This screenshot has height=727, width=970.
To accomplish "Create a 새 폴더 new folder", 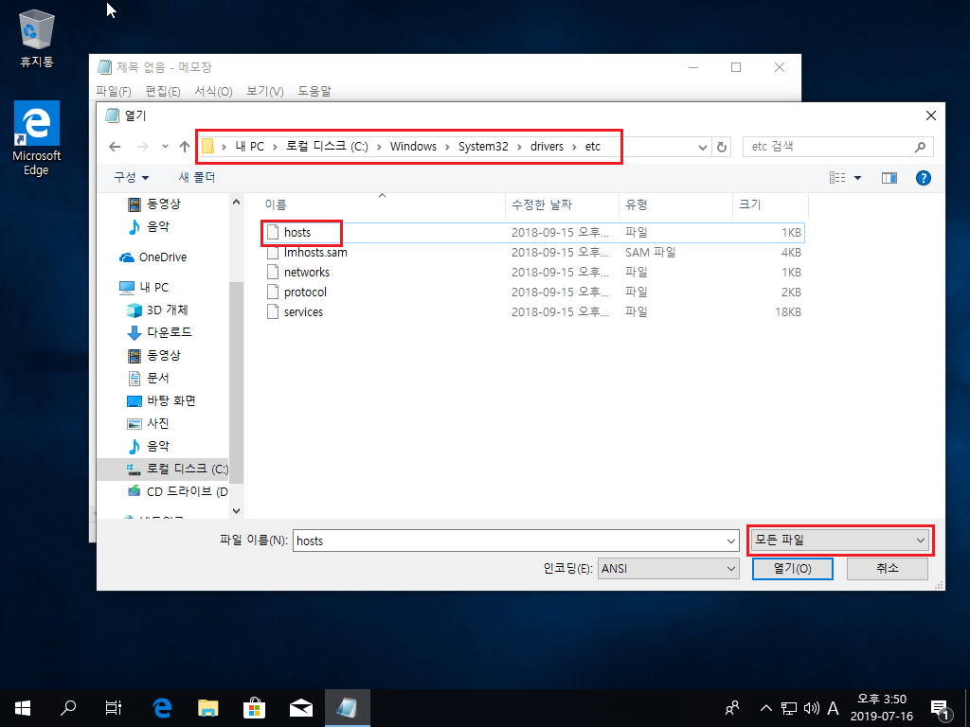I will (x=195, y=177).
